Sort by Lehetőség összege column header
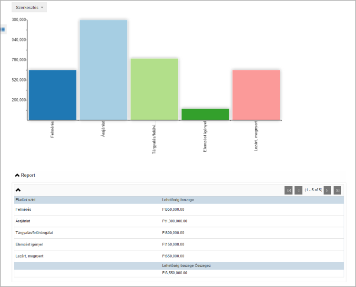356x287 pixels. click(x=178, y=200)
